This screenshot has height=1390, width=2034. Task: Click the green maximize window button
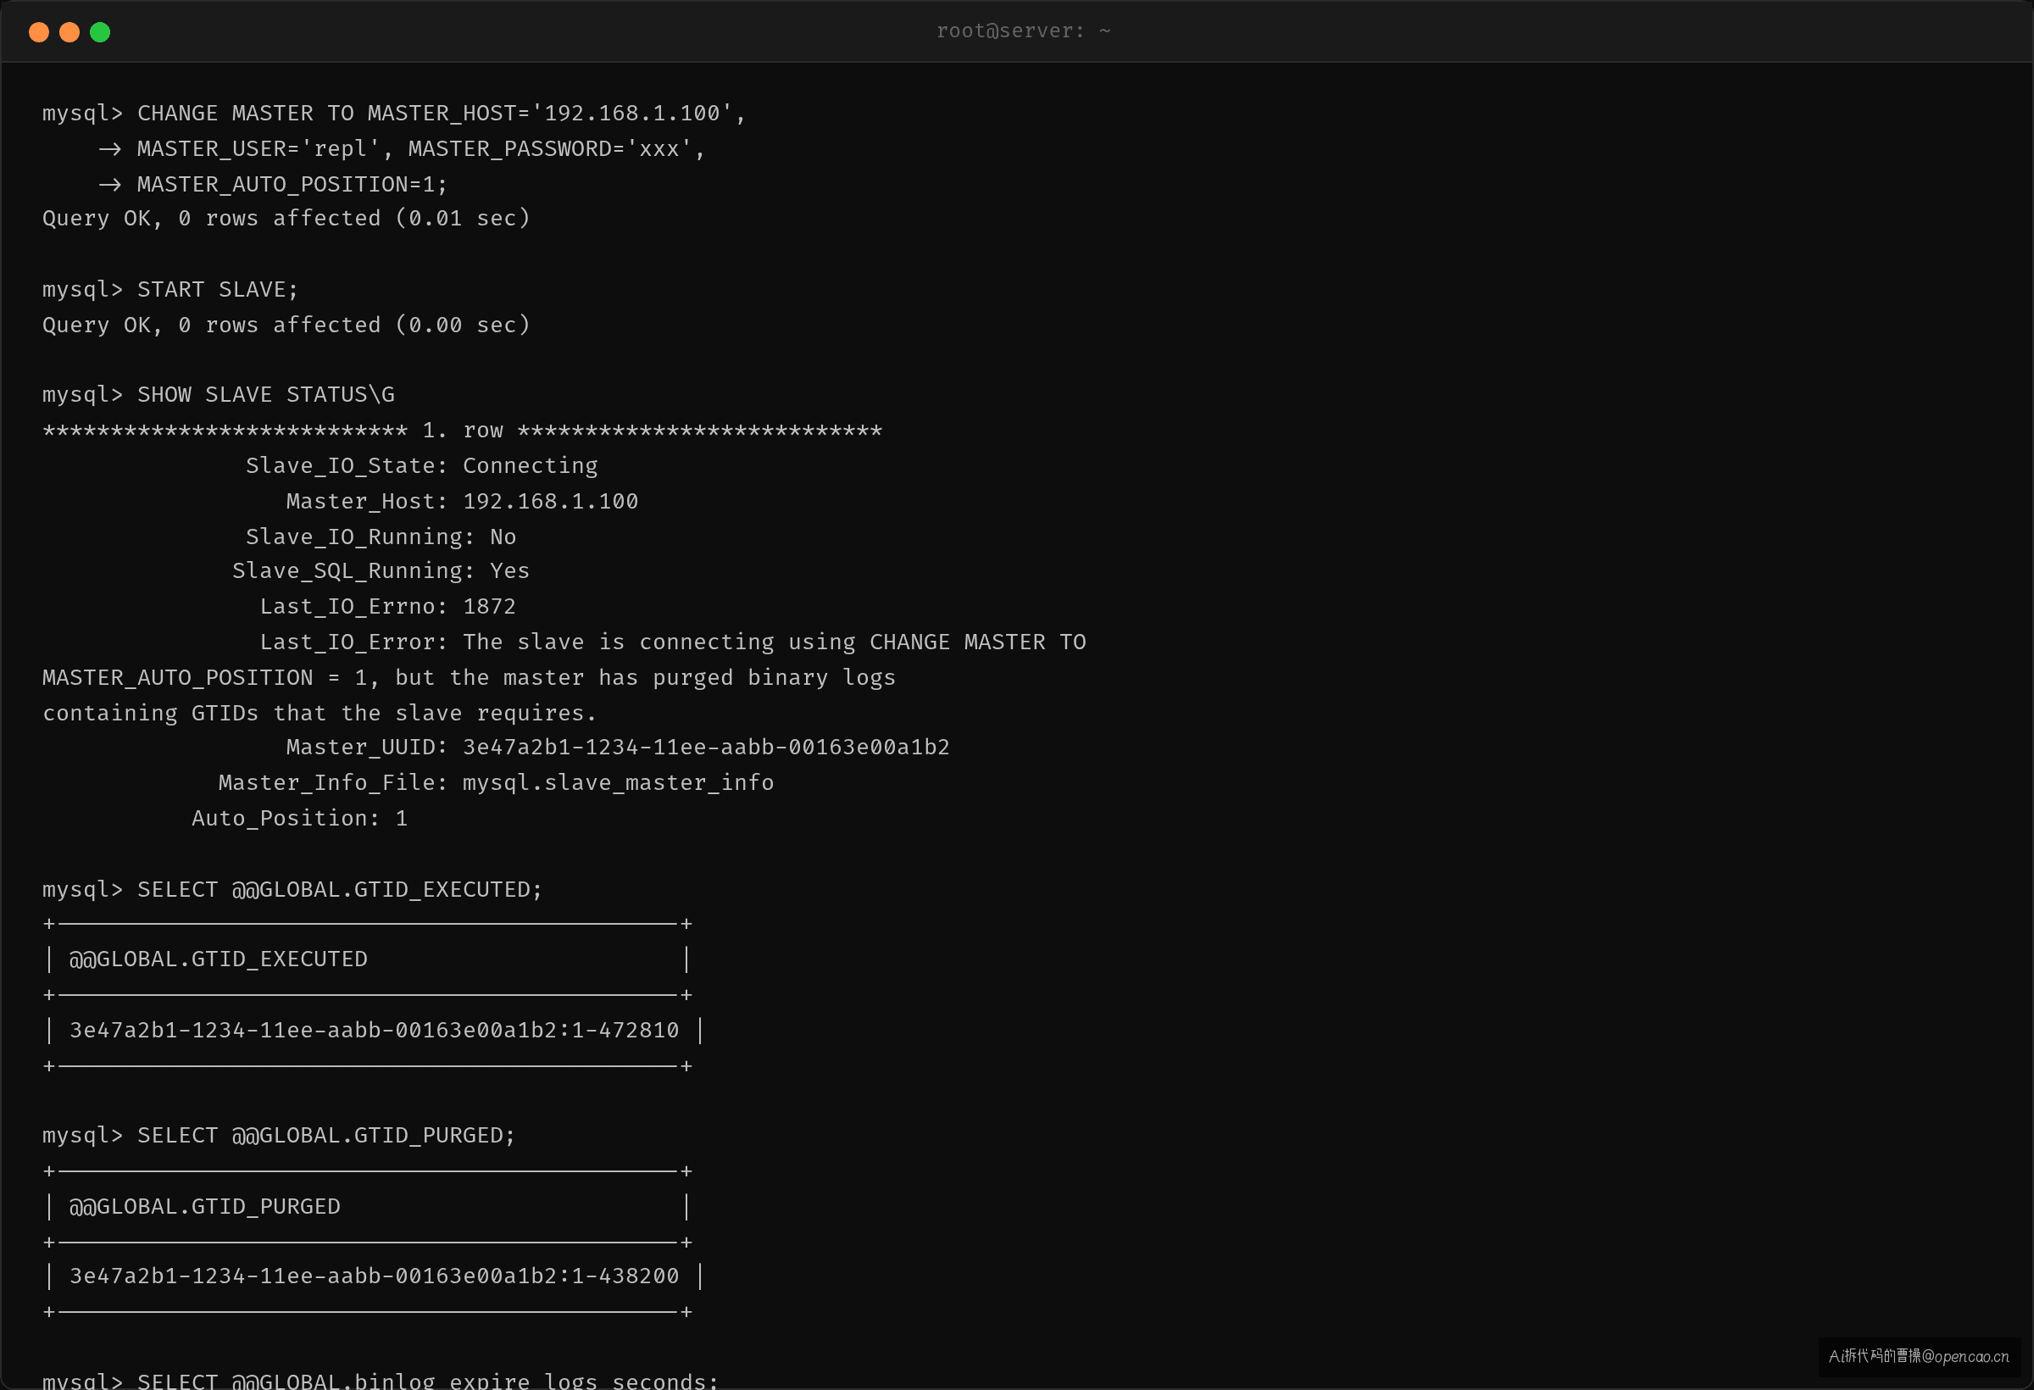tap(100, 32)
